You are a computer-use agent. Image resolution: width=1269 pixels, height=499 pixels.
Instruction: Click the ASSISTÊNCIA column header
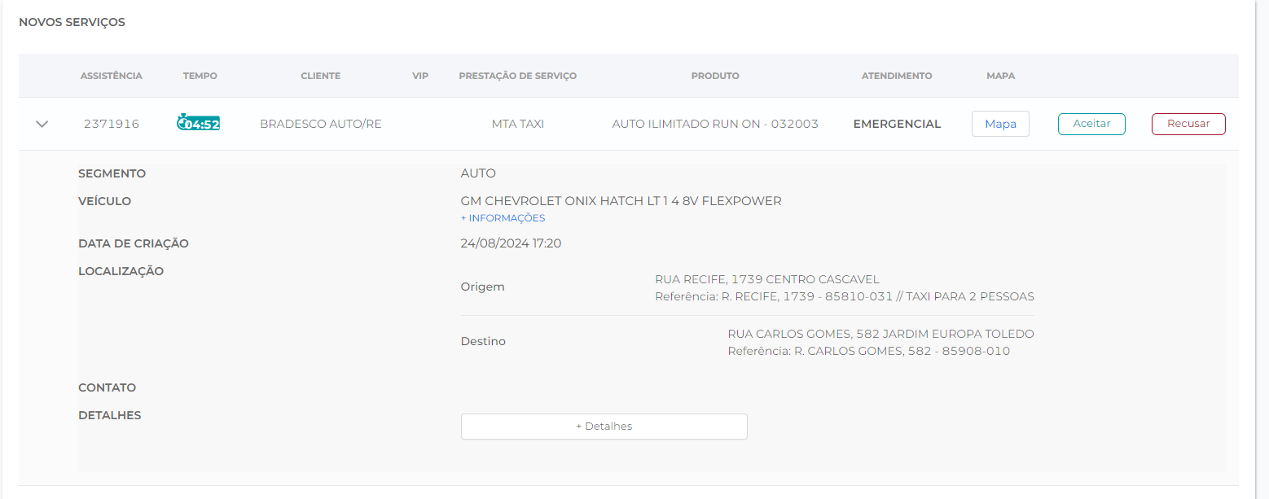pos(112,76)
